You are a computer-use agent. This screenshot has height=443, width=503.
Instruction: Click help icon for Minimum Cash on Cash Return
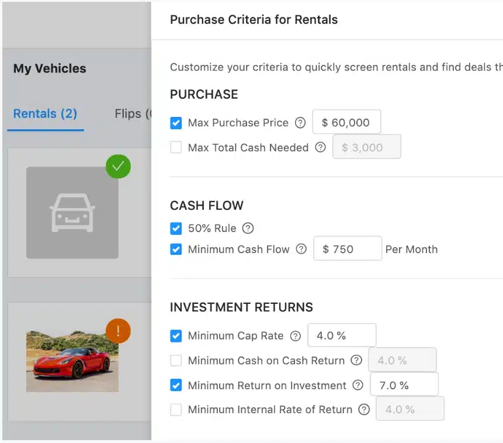click(x=356, y=361)
